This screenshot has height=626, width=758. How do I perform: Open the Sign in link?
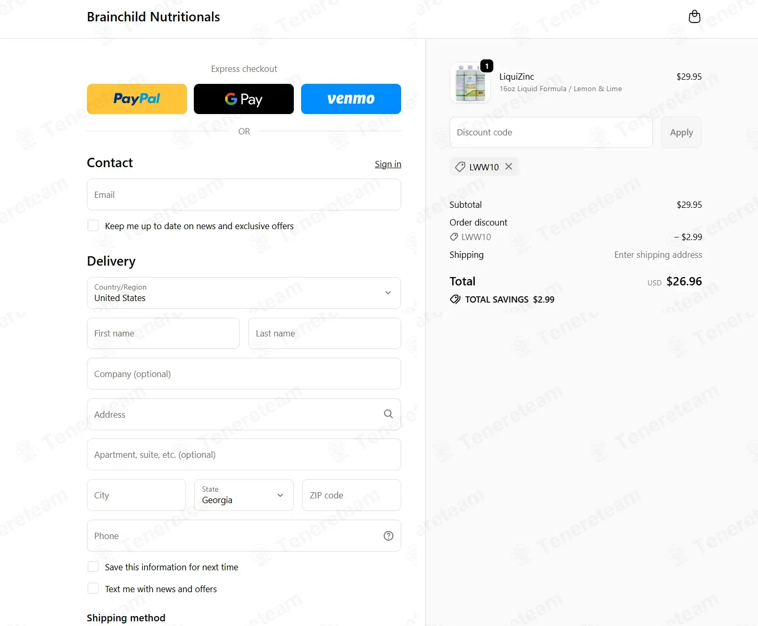point(388,164)
